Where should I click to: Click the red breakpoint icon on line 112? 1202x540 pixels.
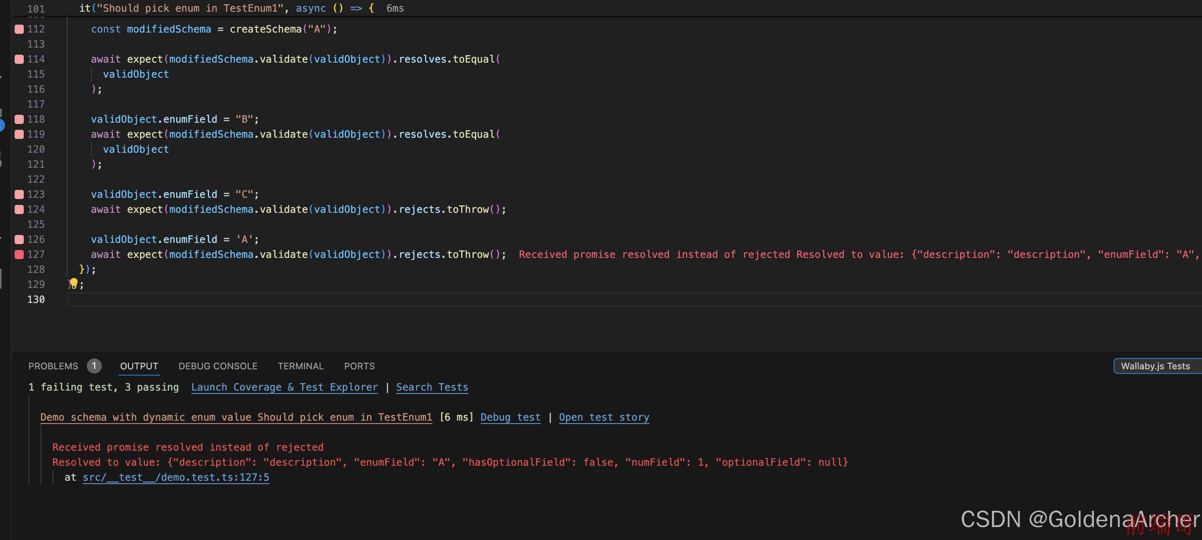coord(18,28)
